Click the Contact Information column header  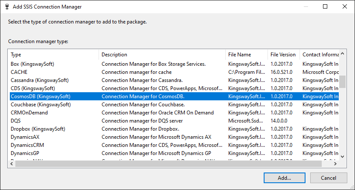(320, 55)
